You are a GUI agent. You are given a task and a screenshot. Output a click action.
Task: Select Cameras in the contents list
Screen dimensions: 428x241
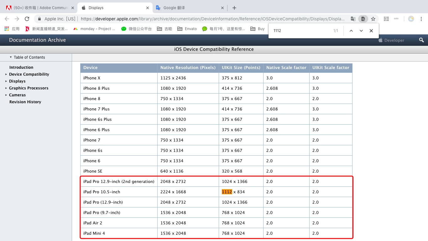click(x=17, y=95)
